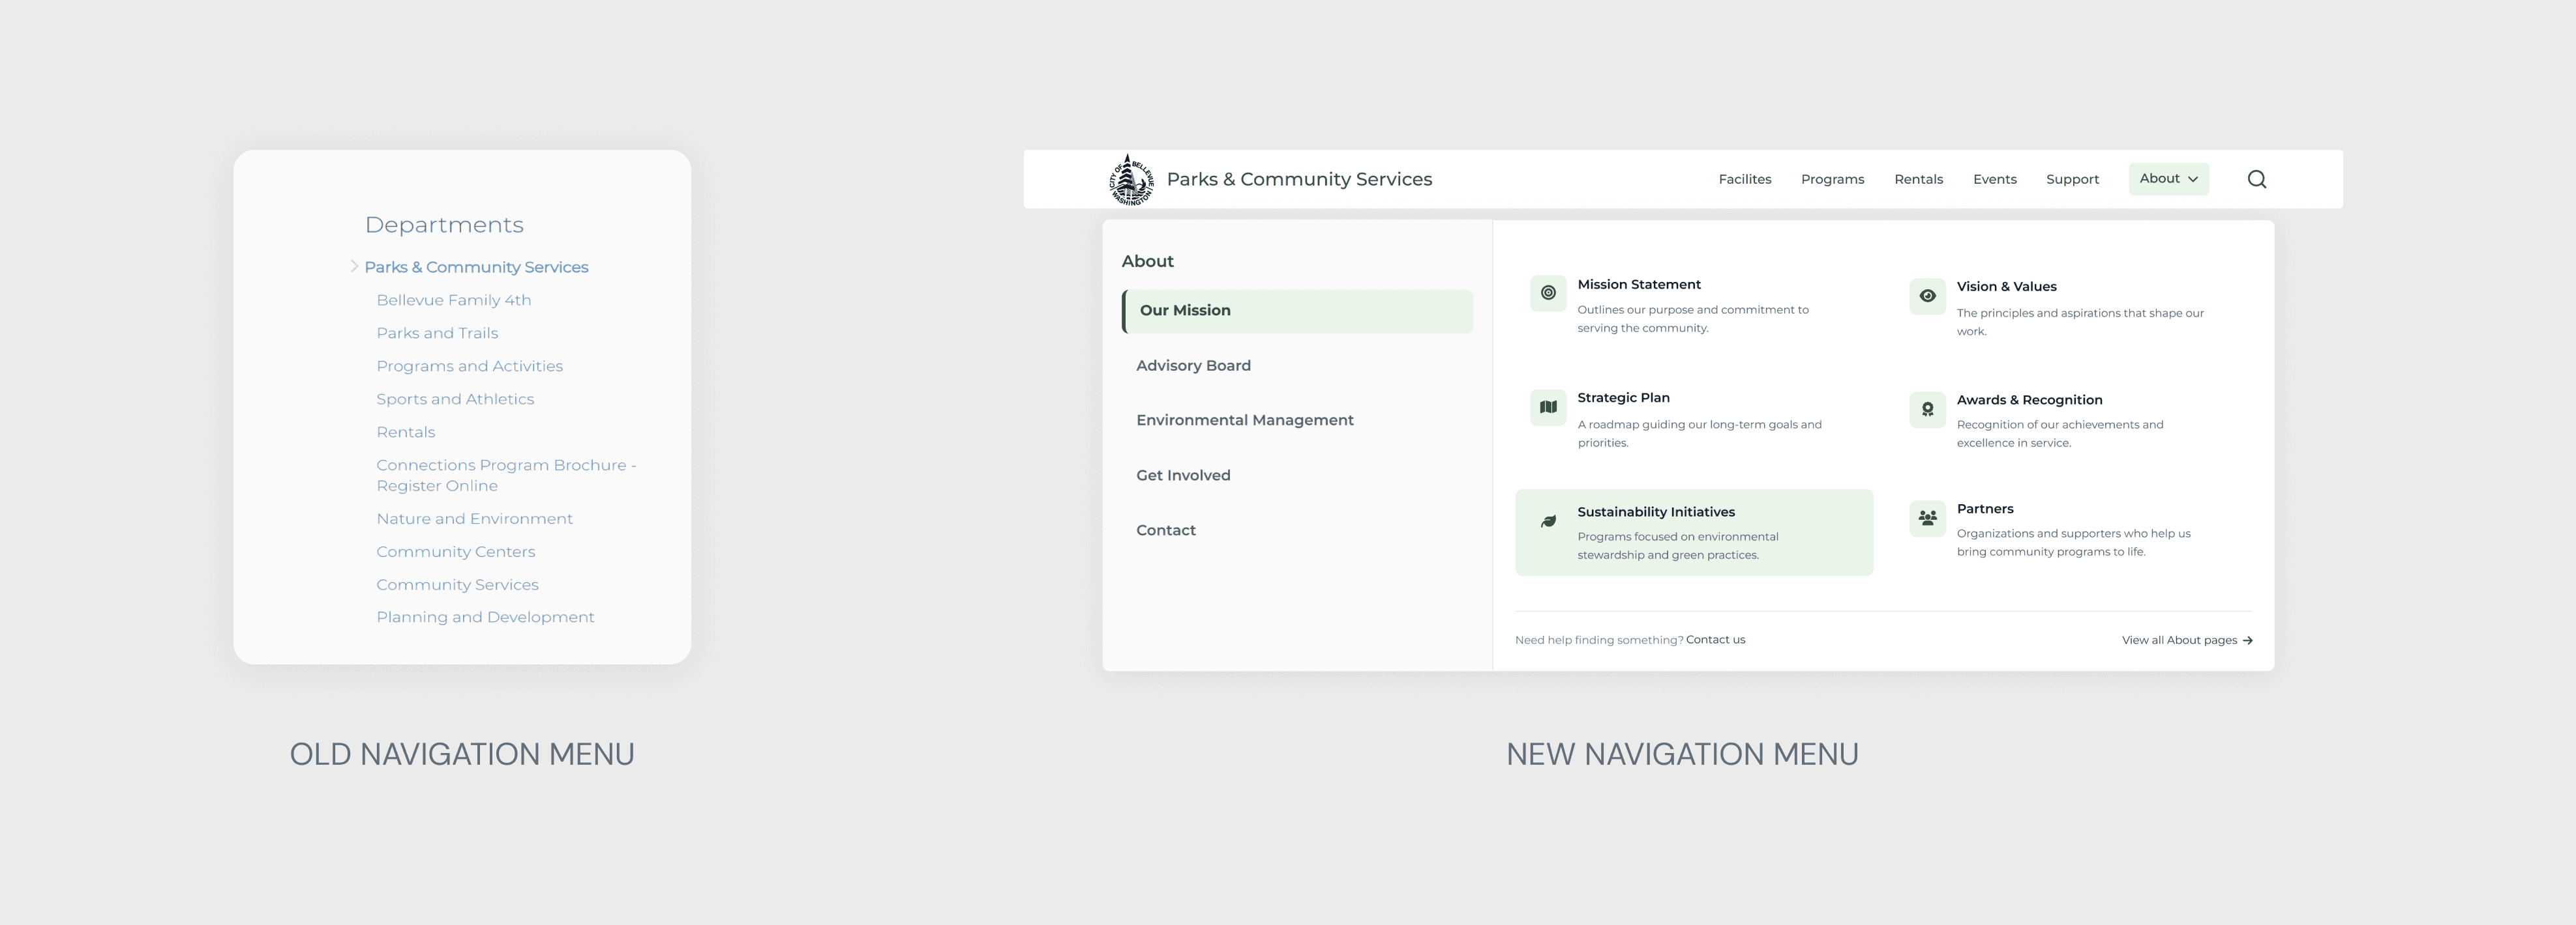
Task: Click the Vision & Values eye icon
Action: 1927,296
